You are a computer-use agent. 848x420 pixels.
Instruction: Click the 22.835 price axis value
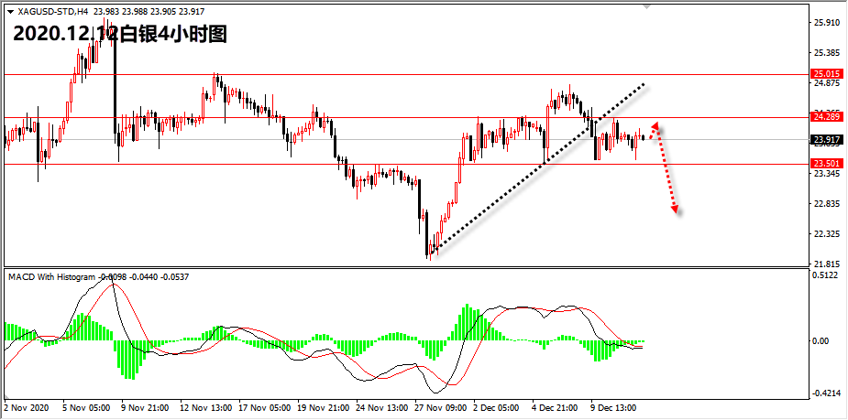pos(826,204)
